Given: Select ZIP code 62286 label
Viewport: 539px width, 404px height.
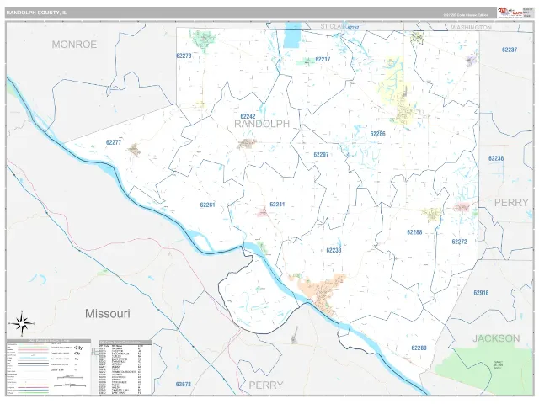Looking at the screenshot, I should [x=378, y=134].
